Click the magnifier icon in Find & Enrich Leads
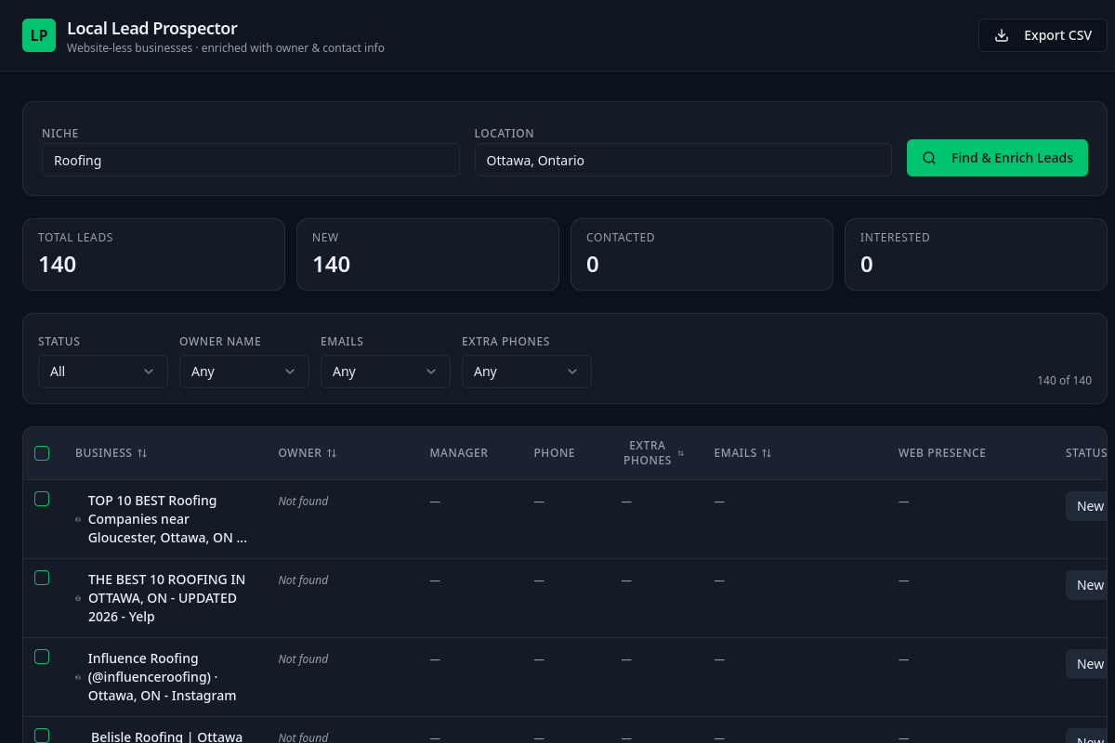 tap(929, 158)
